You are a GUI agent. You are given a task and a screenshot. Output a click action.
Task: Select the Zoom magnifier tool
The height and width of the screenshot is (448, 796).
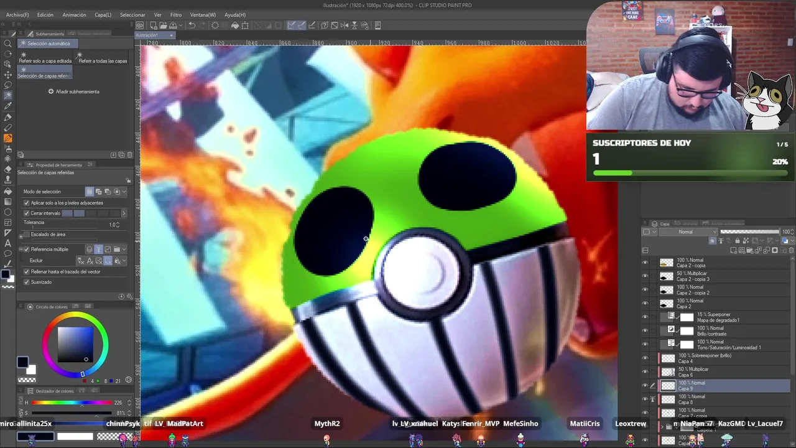(8, 43)
